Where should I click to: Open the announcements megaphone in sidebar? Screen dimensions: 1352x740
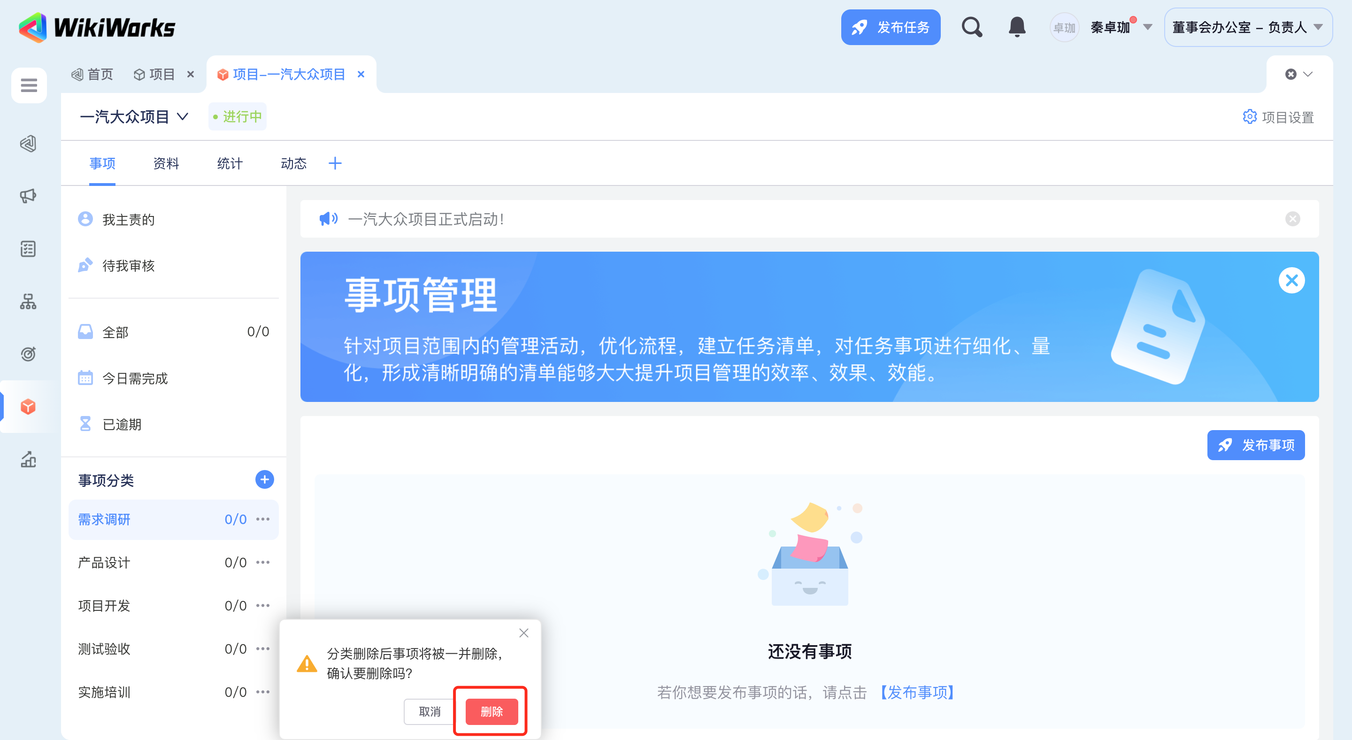28,196
